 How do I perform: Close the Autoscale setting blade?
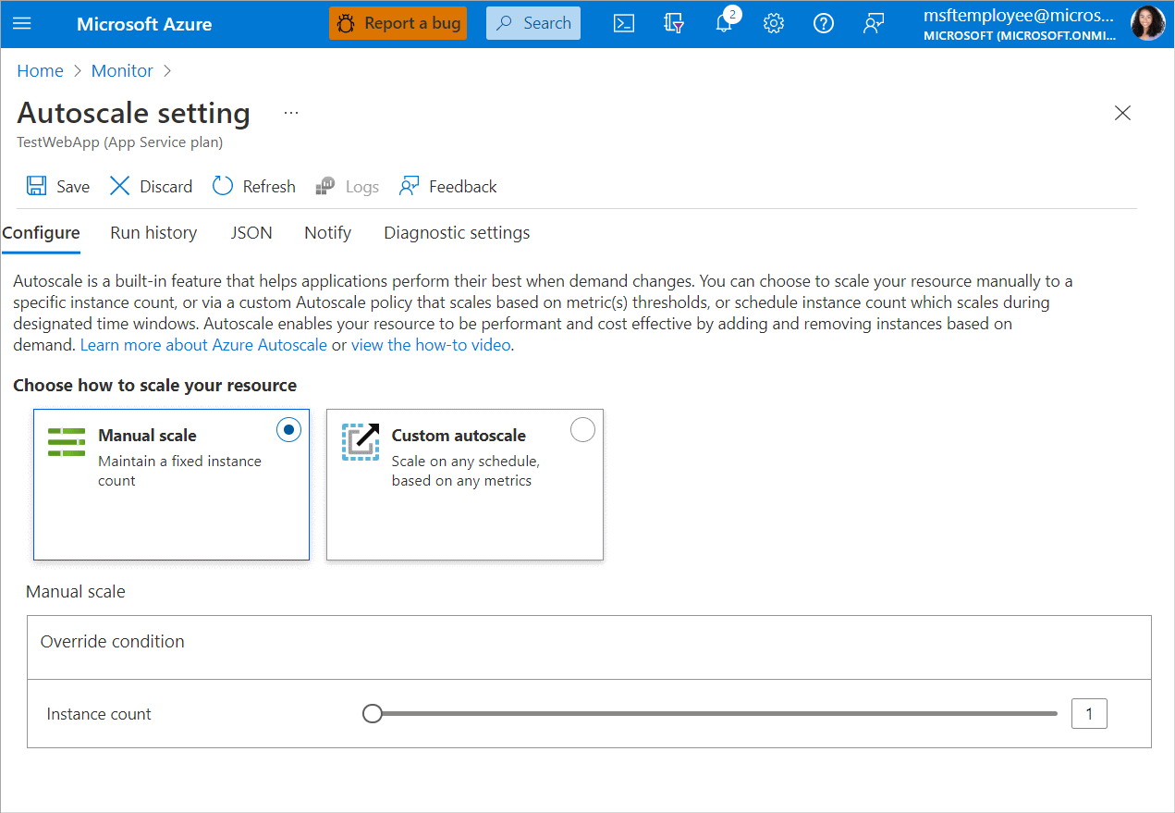(1122, 113)
